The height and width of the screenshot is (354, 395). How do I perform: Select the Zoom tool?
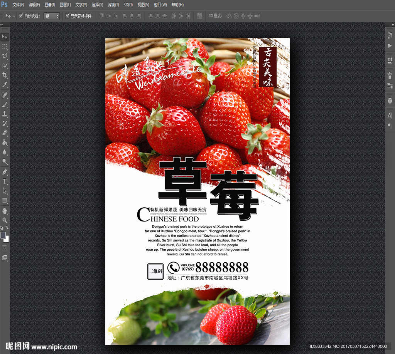point(5,220)
